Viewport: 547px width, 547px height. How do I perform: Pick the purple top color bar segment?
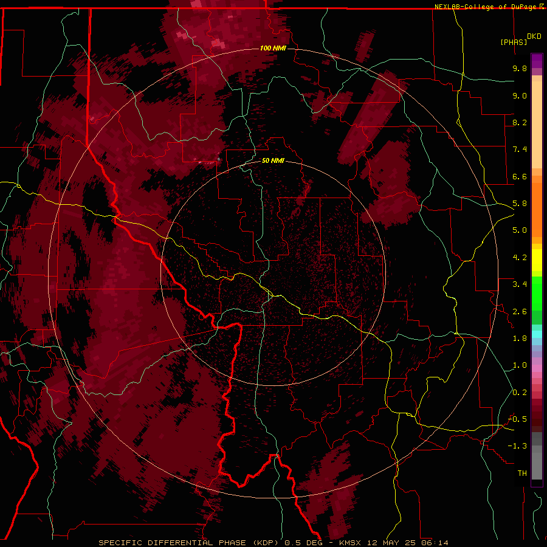point(537,61)
